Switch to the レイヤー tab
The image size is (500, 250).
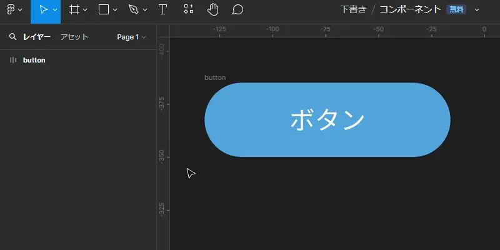coord(37,37)
